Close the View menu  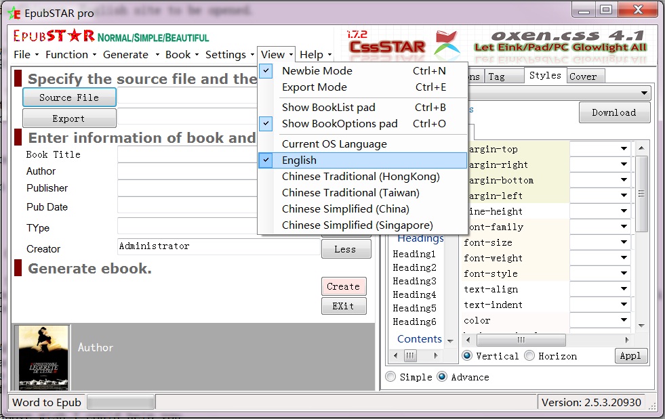click(277, 55)
